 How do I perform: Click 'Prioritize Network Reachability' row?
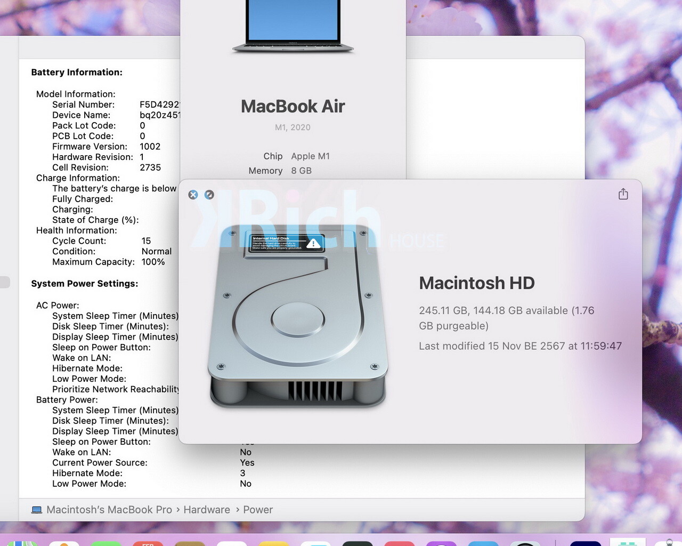point(116,389)
